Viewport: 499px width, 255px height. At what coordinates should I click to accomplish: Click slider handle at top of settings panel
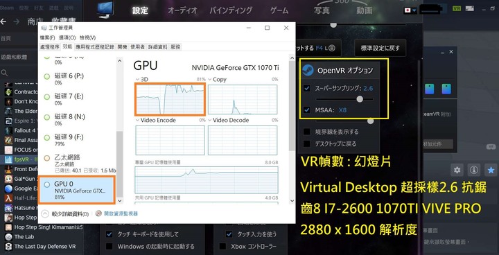pyautogui.click(x=333, y=25)
